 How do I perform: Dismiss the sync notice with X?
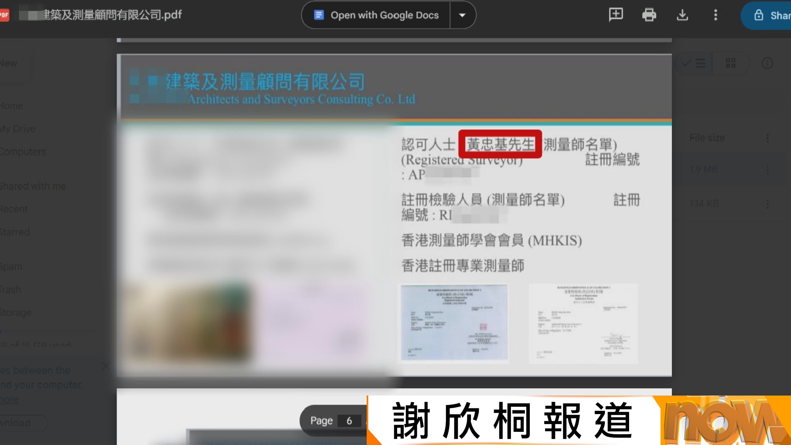(x=106, y=366)
